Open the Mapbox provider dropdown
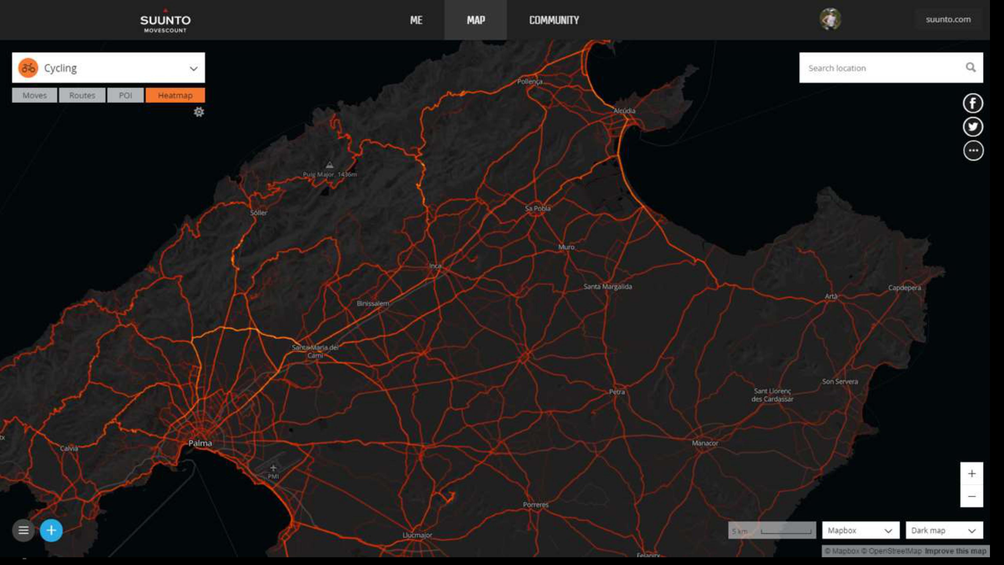This screenshot has height=565, width=1004. click(x=860, y=531)
